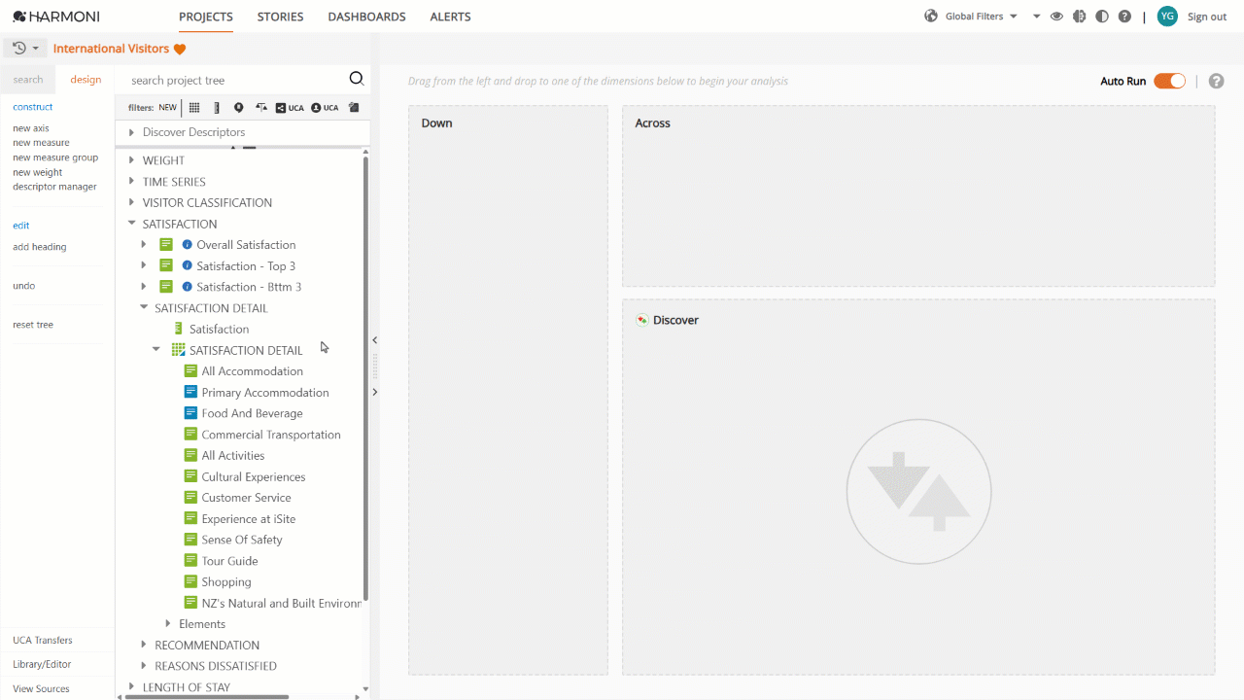This screenshot has height=700, width=1244.
Task: Open the Global Filters dropdown
Action: pyautogui.click(x=981, y=17)
